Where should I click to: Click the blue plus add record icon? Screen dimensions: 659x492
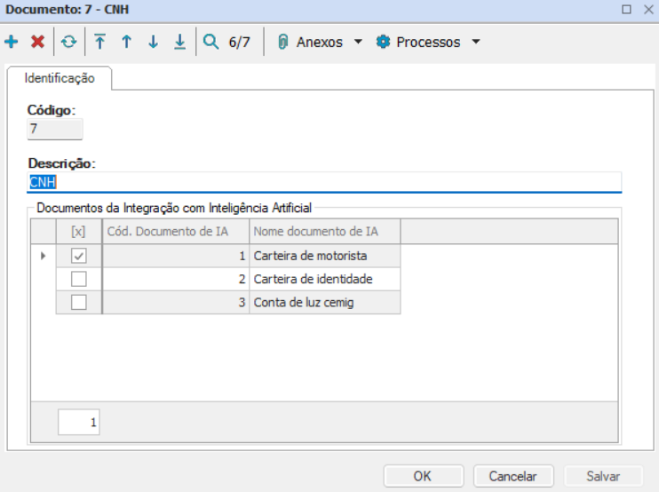[x=12, y=42]
